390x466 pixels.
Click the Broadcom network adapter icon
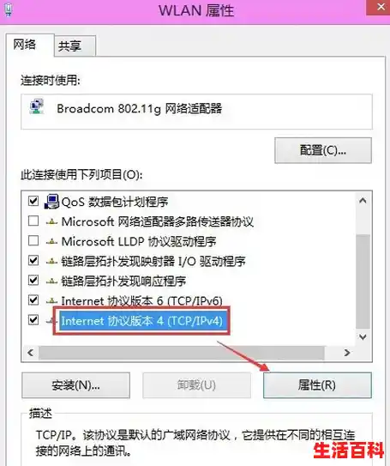point(37,106)
